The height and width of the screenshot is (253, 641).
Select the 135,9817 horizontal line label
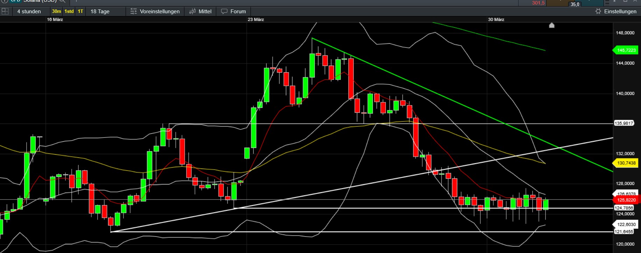pyautogui.click(x=624, y=123)
